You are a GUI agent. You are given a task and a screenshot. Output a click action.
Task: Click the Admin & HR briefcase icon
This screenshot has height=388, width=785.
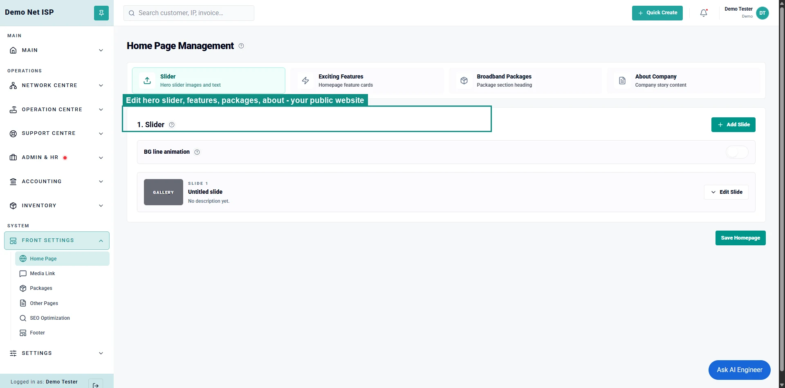[13, 157]
